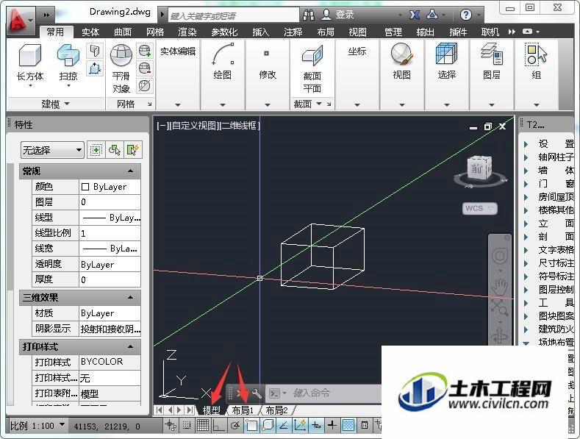Switch to the 曲面 ribbon tab
Screen dimensions: 580x439
[123, 32]
